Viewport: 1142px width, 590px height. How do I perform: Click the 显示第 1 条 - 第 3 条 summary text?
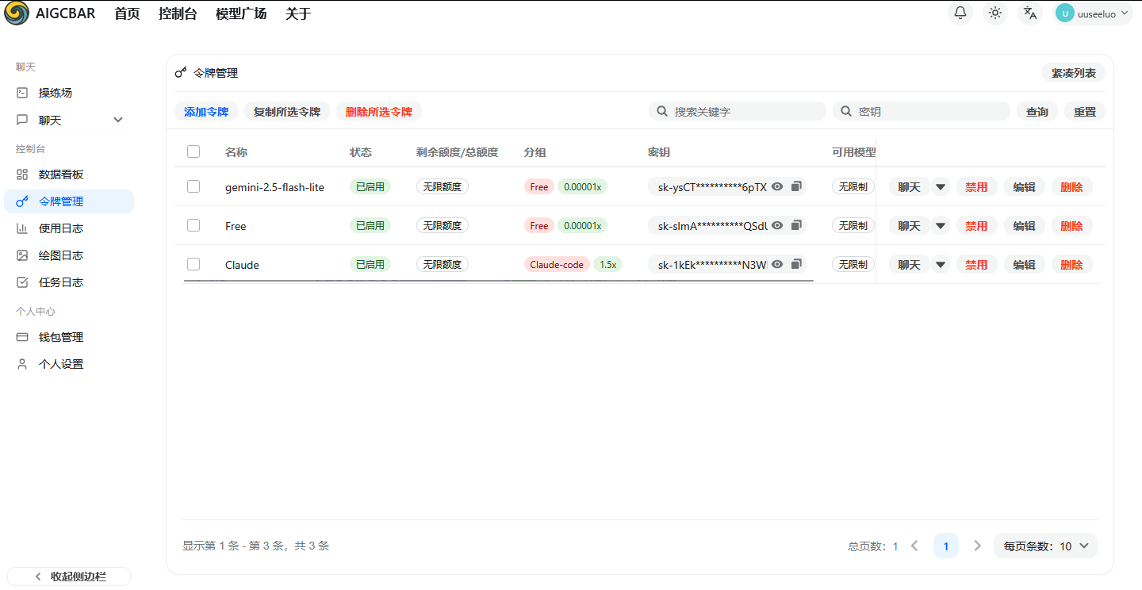coord(255,546)
